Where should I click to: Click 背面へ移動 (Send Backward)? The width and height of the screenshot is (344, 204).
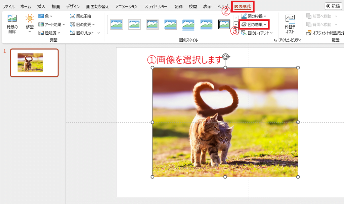coord(319,24)
